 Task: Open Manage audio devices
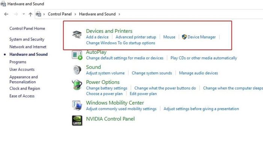click(198, 73)
